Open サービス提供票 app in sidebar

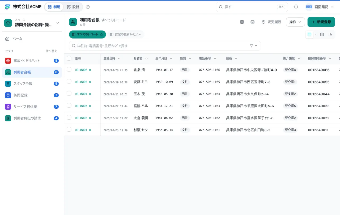(32, 107)
